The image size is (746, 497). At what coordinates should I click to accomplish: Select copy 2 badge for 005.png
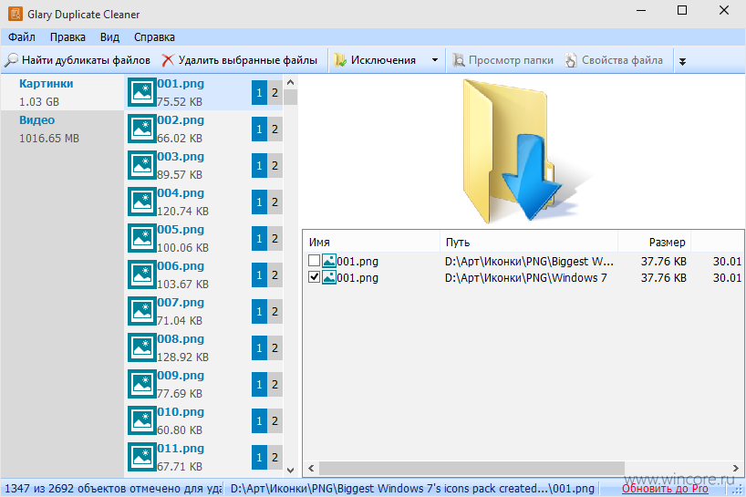275,238
